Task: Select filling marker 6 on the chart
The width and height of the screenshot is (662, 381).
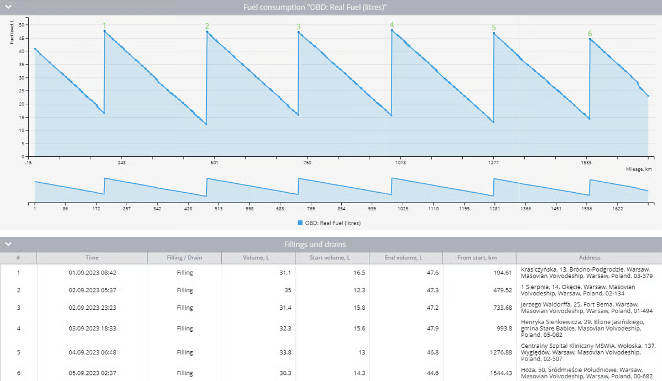Action: 590,34
